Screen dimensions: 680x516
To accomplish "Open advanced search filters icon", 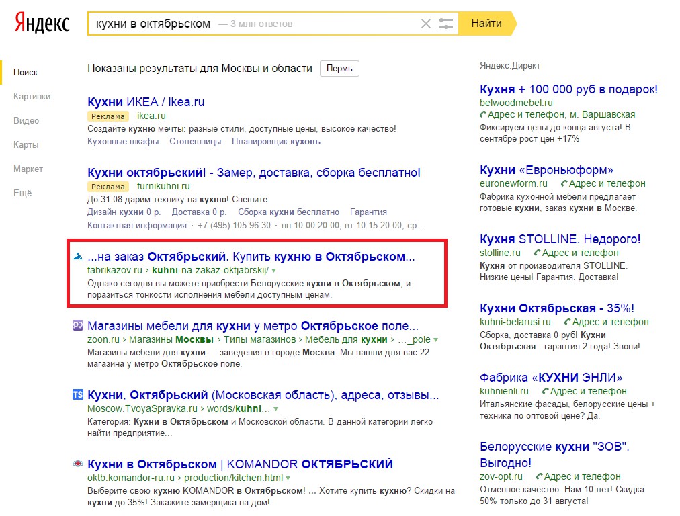I will coord(446,24).
